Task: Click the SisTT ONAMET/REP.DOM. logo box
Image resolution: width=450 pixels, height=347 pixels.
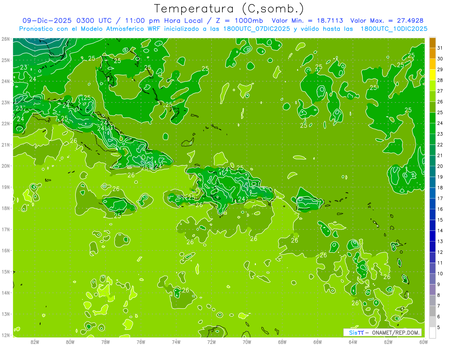Action: click(382, 332)
